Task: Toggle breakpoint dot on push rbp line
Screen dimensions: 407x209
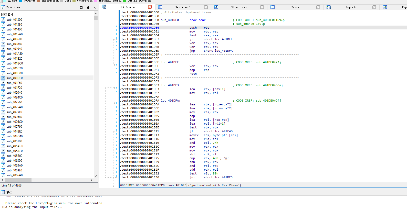Action: click(117, 27)
